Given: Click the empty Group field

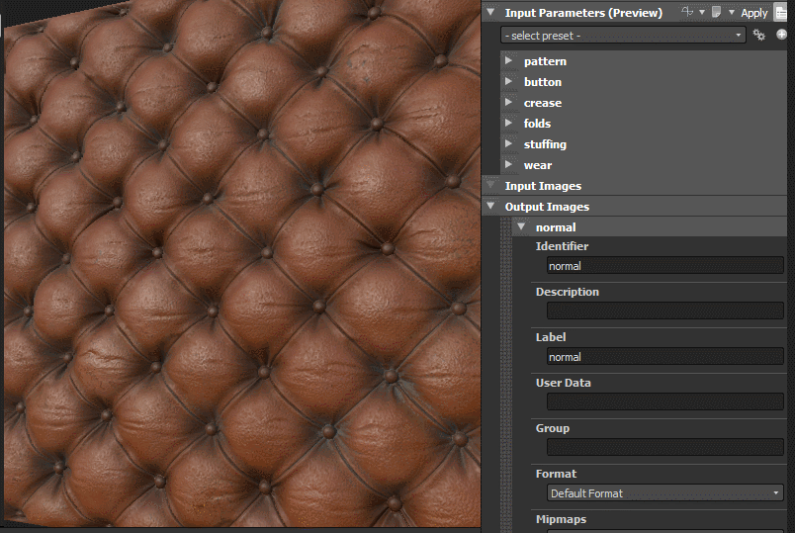Looking at the screenshot, I should tap(665, 447).
